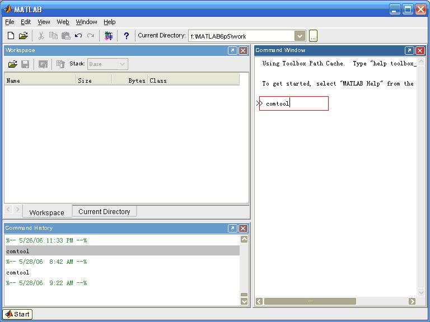Click the tab scroll left arrow
This screenshot has width=430, height=322.
pyautogui.click(x=8, y=210)
